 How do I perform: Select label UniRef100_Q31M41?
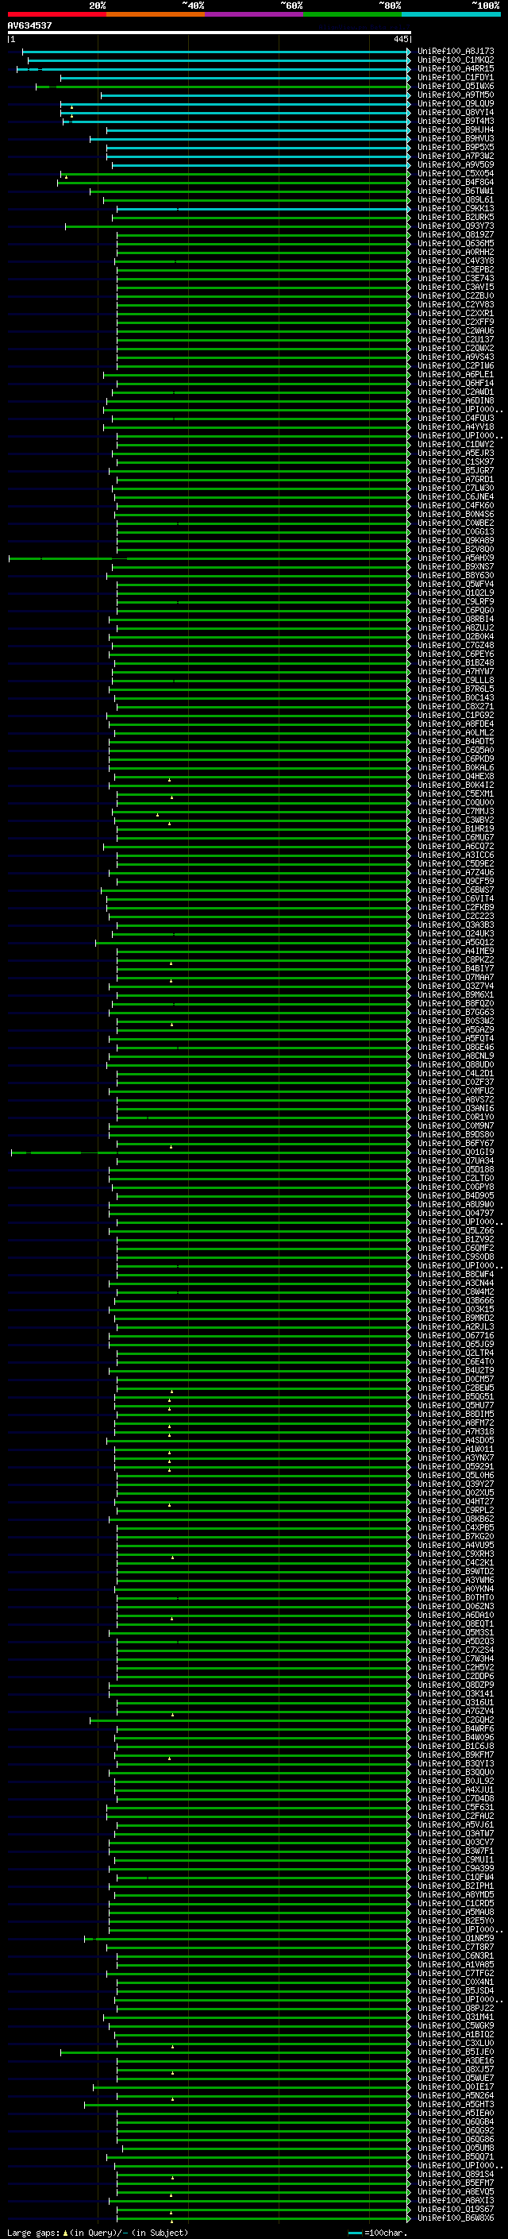(x=456, y=2017)
